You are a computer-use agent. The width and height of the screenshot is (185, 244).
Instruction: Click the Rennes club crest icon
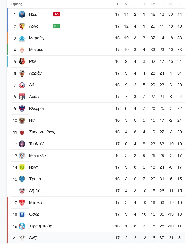tap(22, 61)
